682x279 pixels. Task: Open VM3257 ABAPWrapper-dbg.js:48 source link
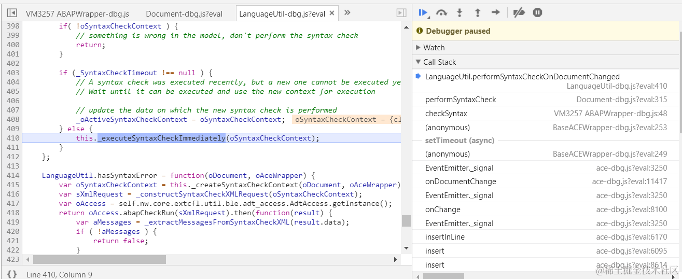610,114
